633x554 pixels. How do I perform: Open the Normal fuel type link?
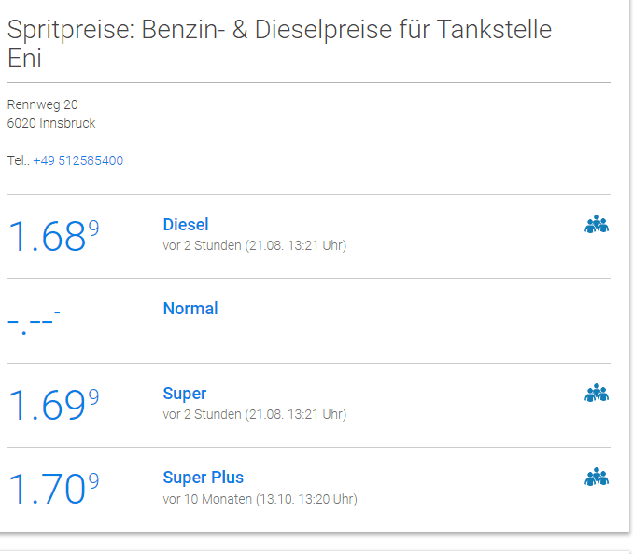pos(190,309)
